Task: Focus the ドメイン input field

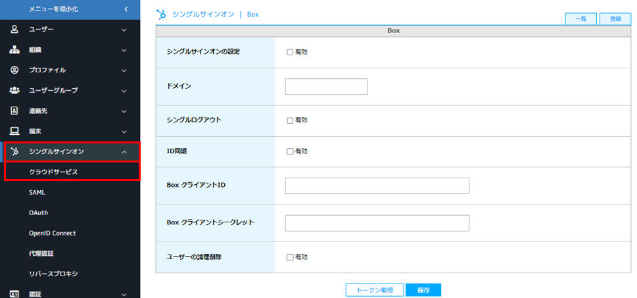Action: (x=326, y=87)
